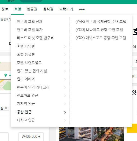
Task: Expand the 인기 있는 편의 시설 submenu
Action: pyautogui.click(x=41, y=71)
